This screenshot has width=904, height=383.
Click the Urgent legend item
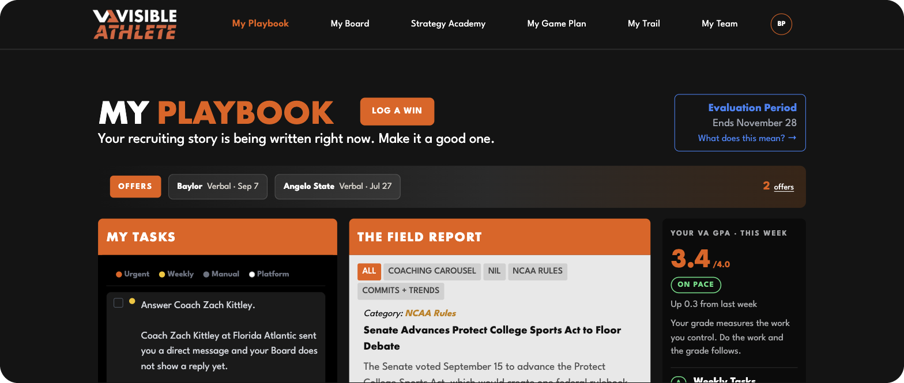coord(133,274)
